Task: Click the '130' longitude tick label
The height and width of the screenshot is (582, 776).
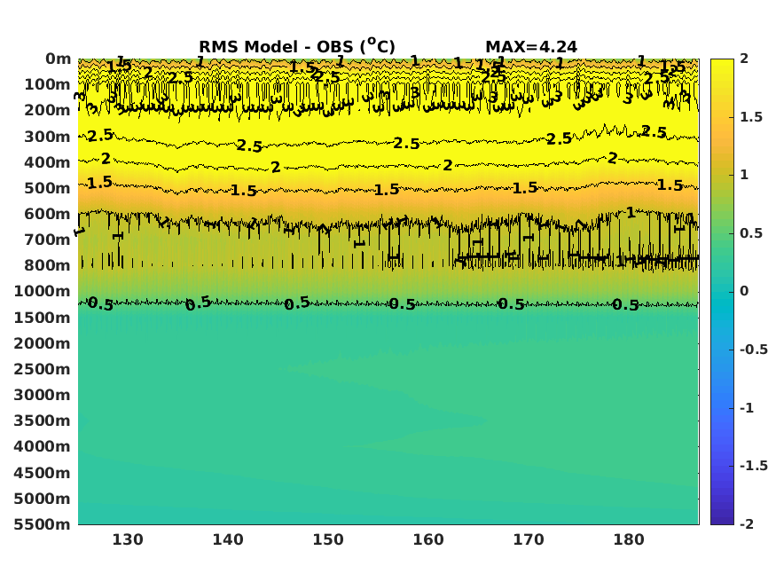Action: [128, 540]
